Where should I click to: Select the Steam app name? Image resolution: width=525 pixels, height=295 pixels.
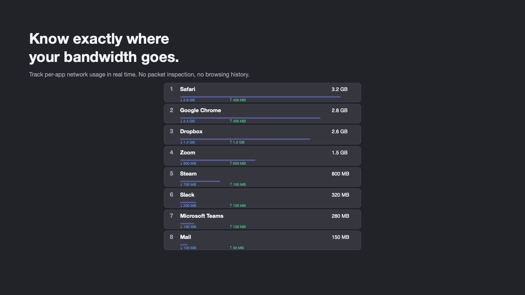(188, 174)
